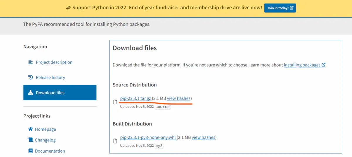Follow the installing packages link
This screenshot has width=352, height=157.
pyautogui.click(x=304, y=65)
